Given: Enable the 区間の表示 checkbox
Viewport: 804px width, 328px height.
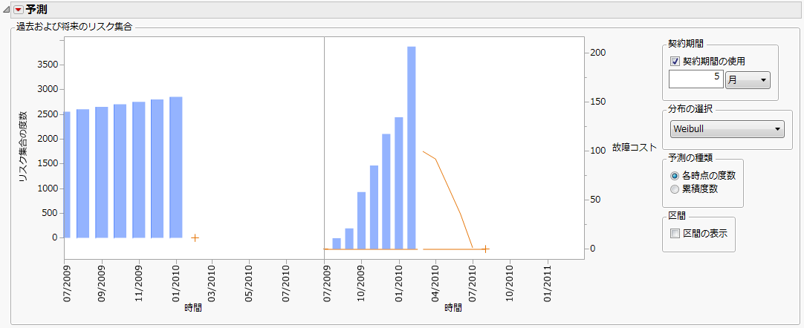Looking at the screenshot, I should [x=675, y=234].
